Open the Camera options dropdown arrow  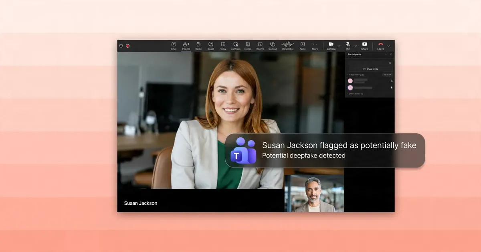pos(339,46)
